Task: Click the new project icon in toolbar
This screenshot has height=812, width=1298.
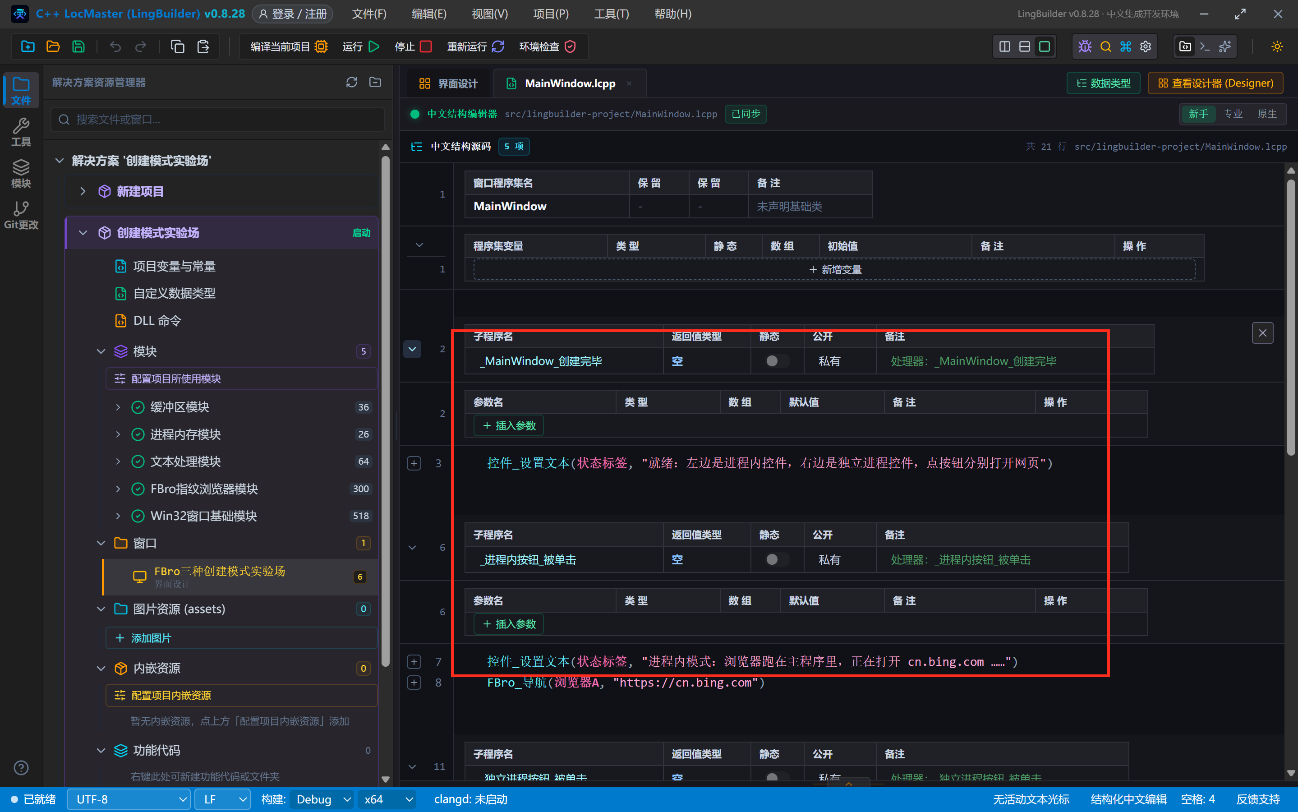Action: click(28, 47)
